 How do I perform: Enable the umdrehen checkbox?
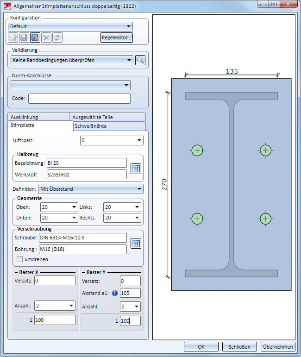20,259
